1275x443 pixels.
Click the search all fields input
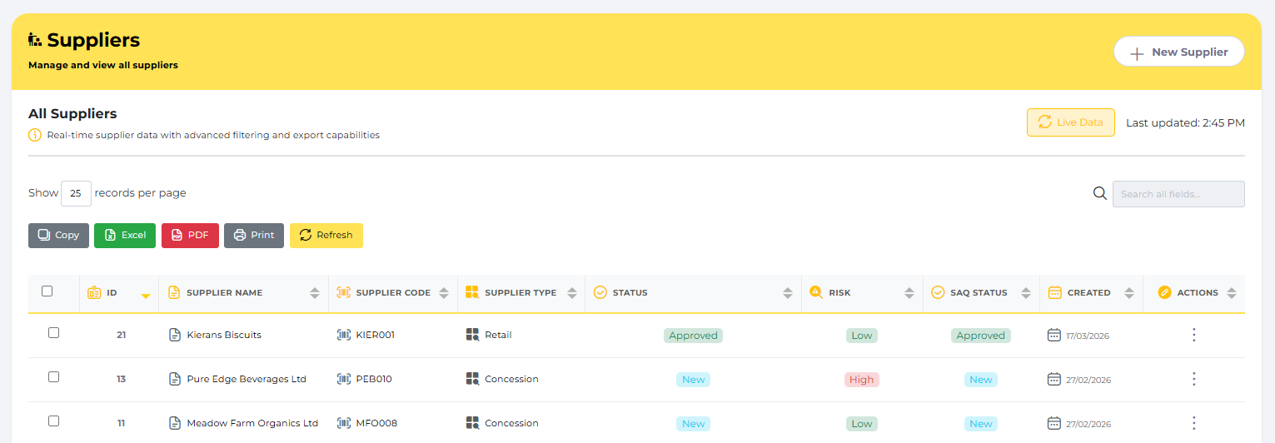pos(1178,194)
